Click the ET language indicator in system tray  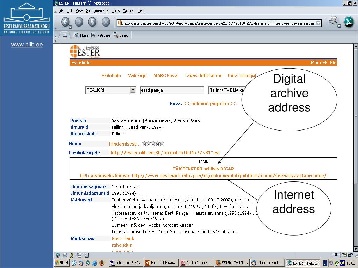pyautogui.click(x=325, y=263)
